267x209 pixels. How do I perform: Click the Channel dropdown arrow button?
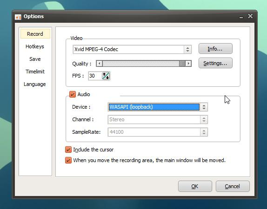[x=204, y=119]
